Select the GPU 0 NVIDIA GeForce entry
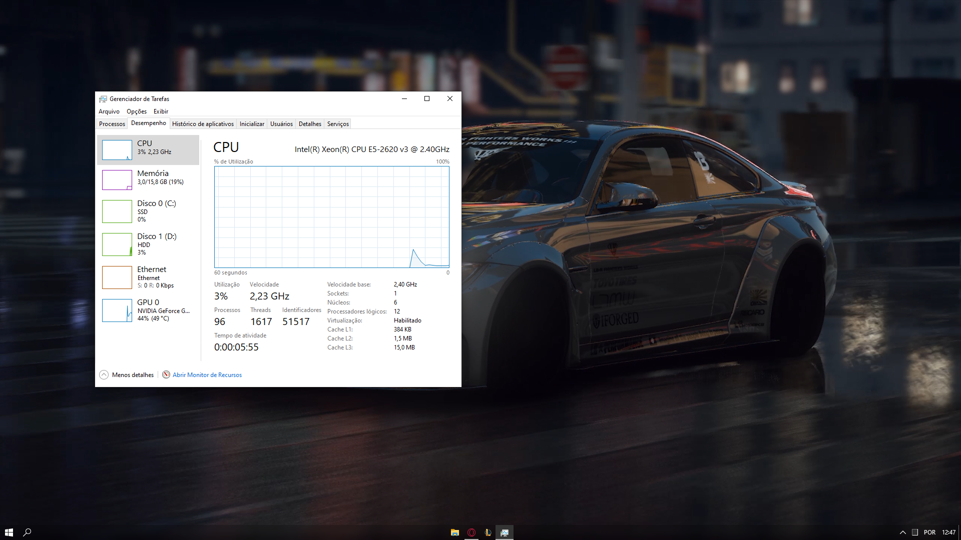 (x=148, y=310)
